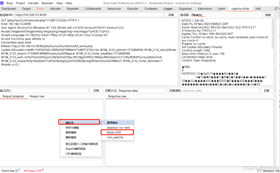Switch to the Intruder tab
280x173 pixels.
[x=55, y=8]
